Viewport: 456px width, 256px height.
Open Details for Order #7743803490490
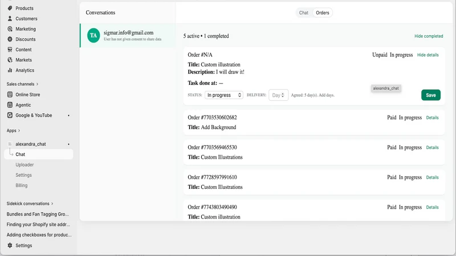coord(432,207)
